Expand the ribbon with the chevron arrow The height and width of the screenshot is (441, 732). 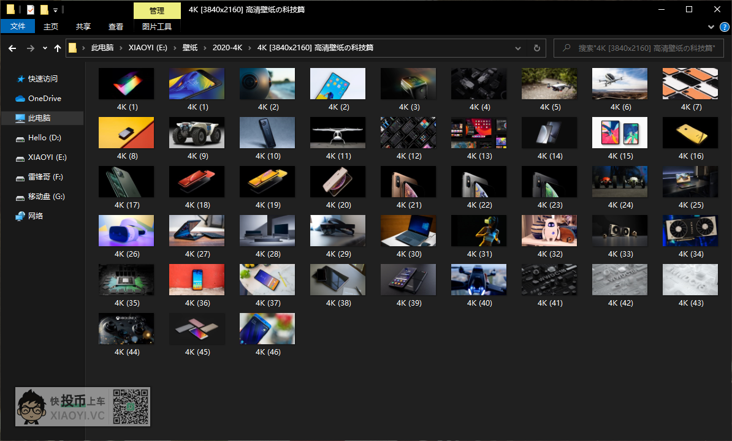[x=711, y=27]
